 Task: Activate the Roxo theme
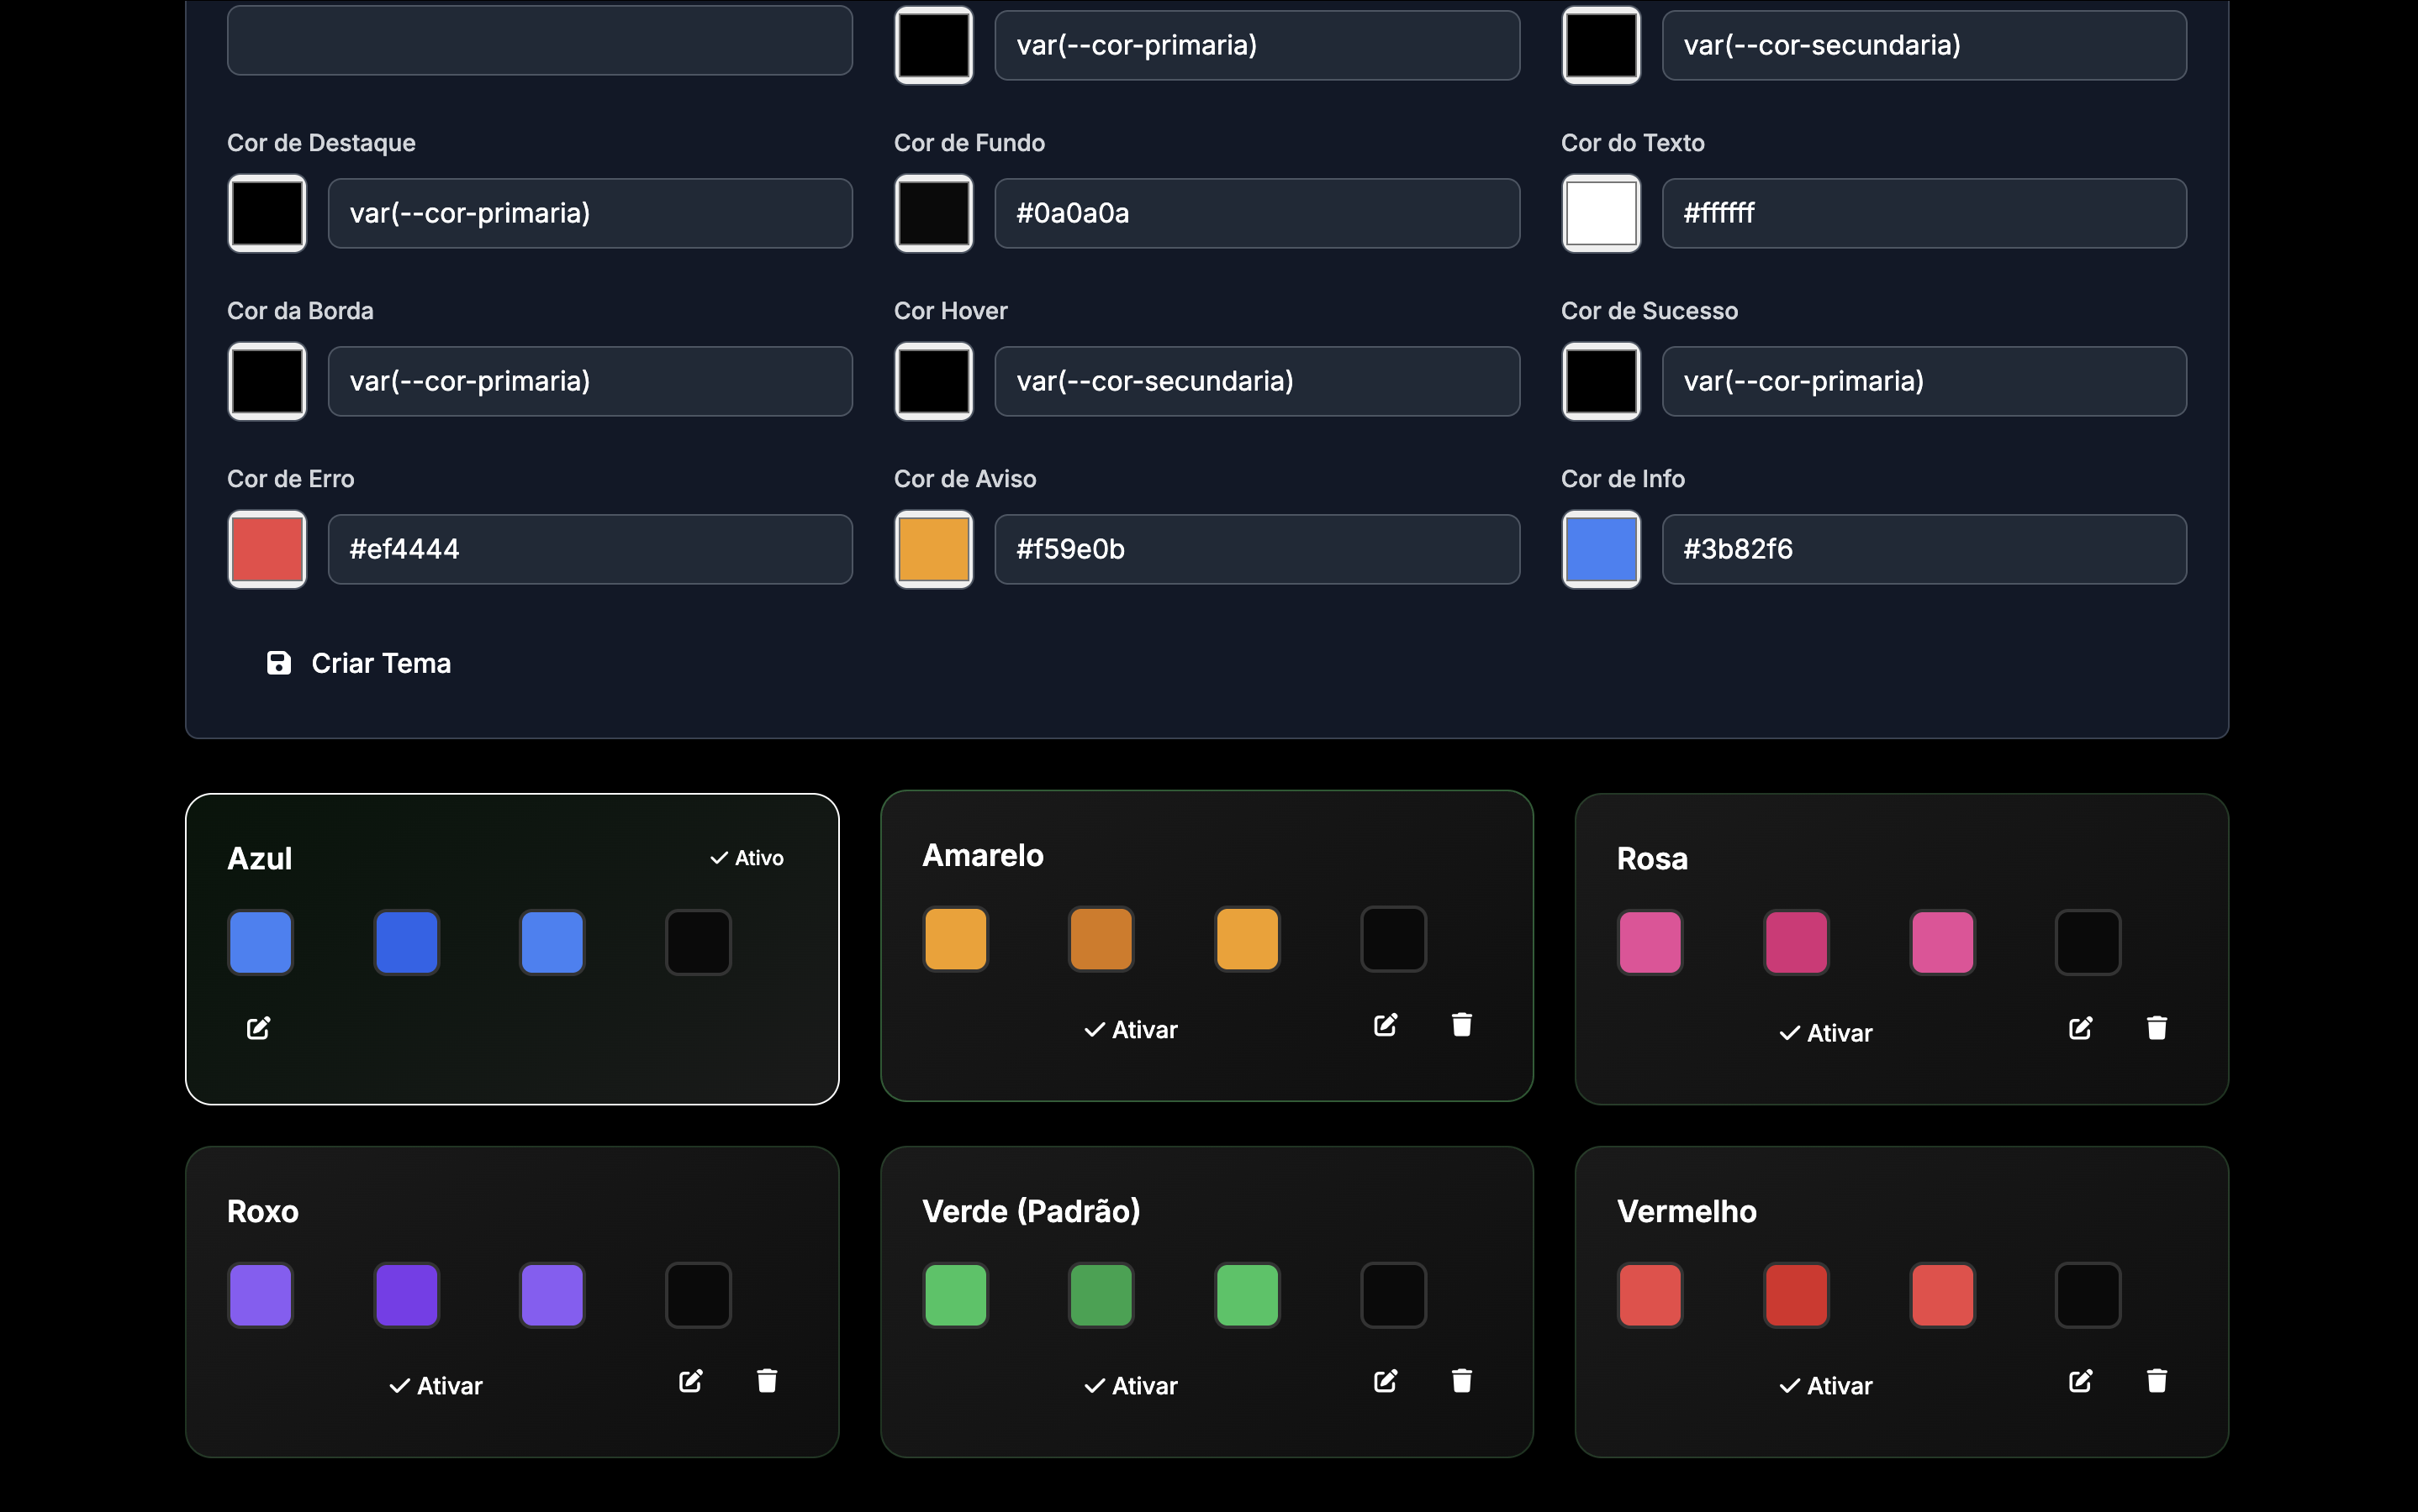point(436,1386)
